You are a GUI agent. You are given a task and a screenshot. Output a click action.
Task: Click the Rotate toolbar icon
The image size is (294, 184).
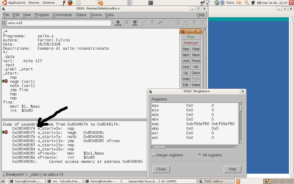186,23
